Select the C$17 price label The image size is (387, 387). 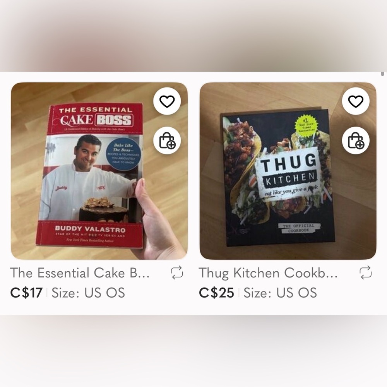(26, 293)
